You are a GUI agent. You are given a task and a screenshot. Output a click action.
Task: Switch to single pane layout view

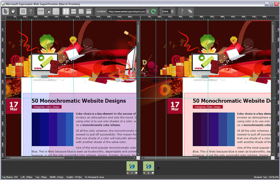point(89,11)
